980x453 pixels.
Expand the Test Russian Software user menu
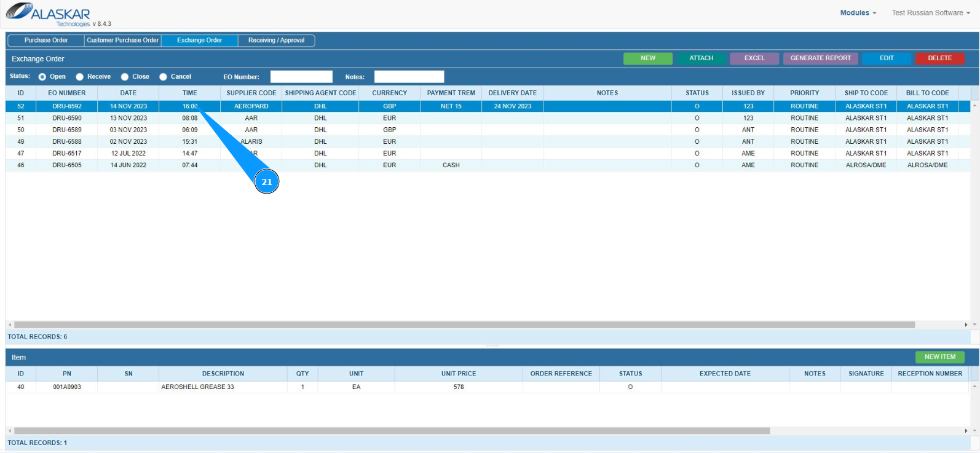(930, 13)
